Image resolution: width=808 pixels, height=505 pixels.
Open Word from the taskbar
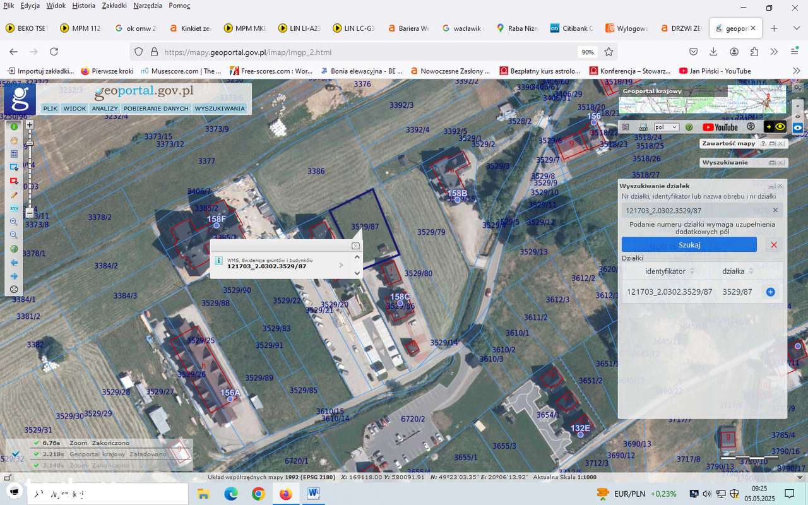[x=314, y=493]
